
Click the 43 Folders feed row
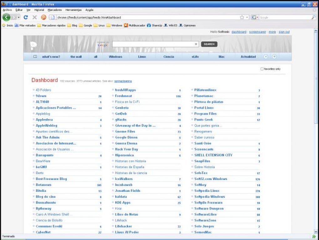pyautogui.click(x=67, y=90)
